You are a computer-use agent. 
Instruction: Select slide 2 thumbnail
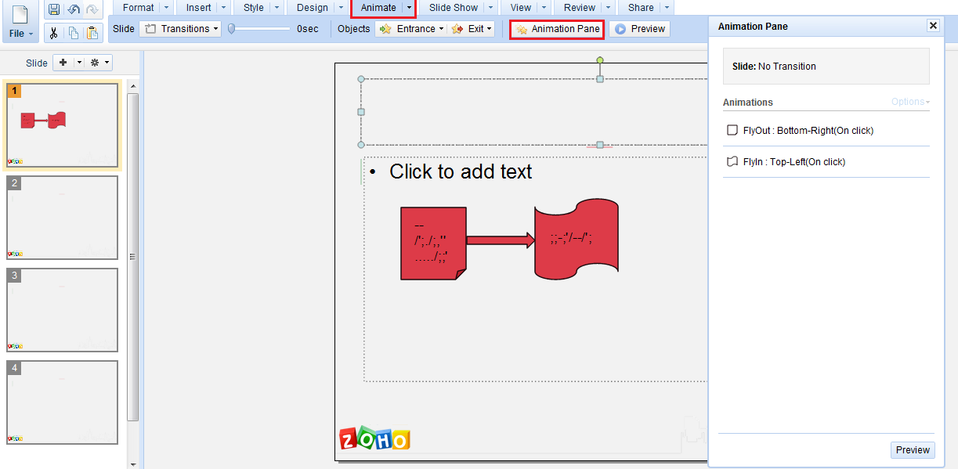pyautogui.click(x=63, y=218)
